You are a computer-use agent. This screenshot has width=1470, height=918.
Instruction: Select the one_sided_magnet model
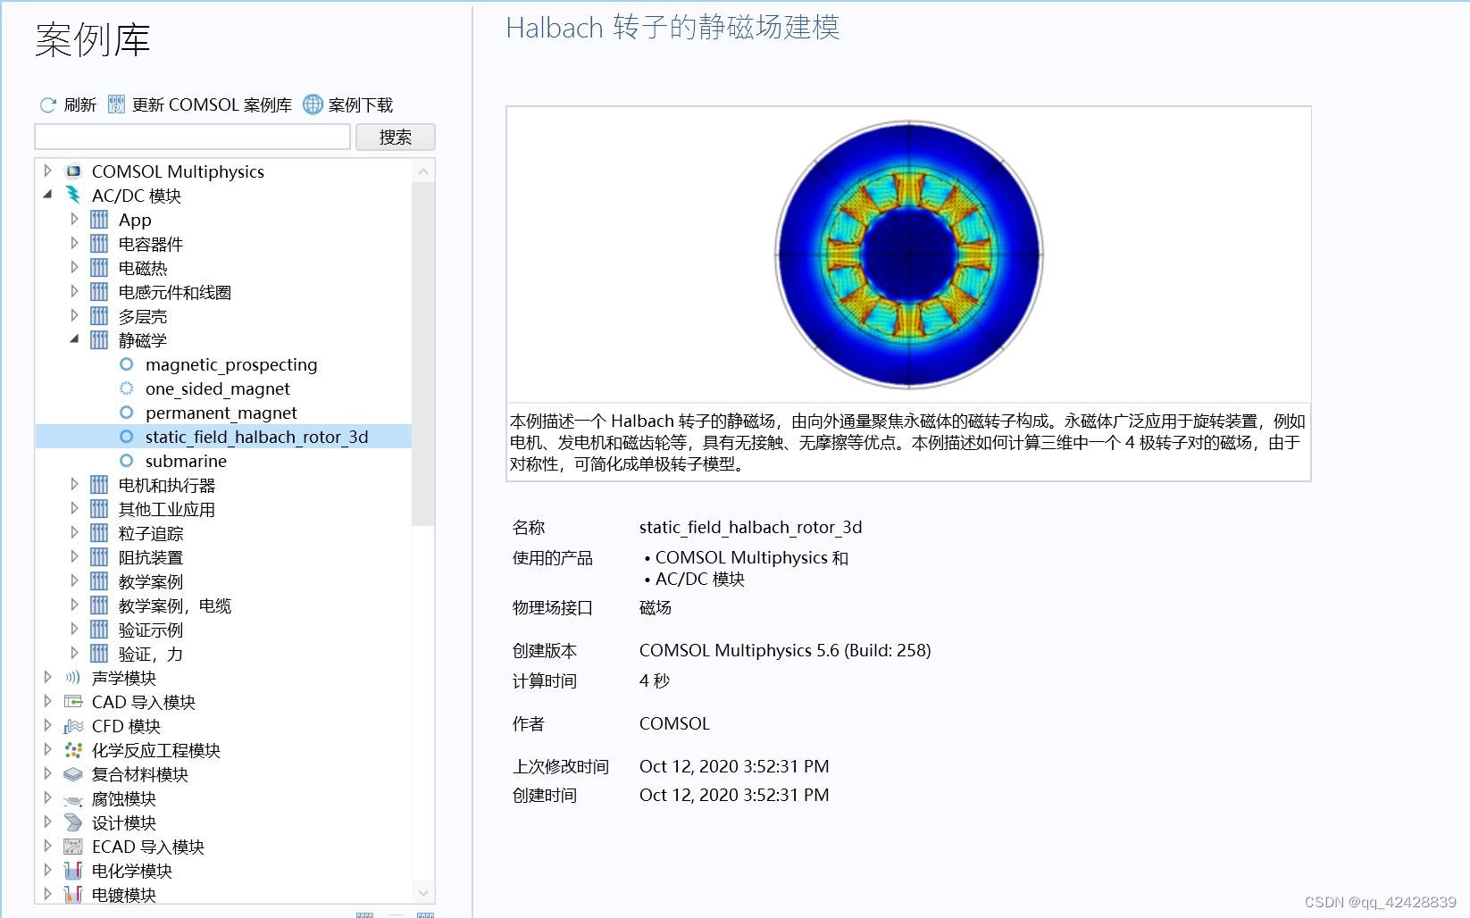[218, 388]
